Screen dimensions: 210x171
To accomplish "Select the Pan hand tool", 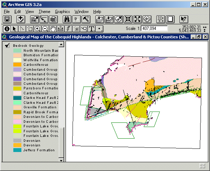I will (x=53, y=29).
